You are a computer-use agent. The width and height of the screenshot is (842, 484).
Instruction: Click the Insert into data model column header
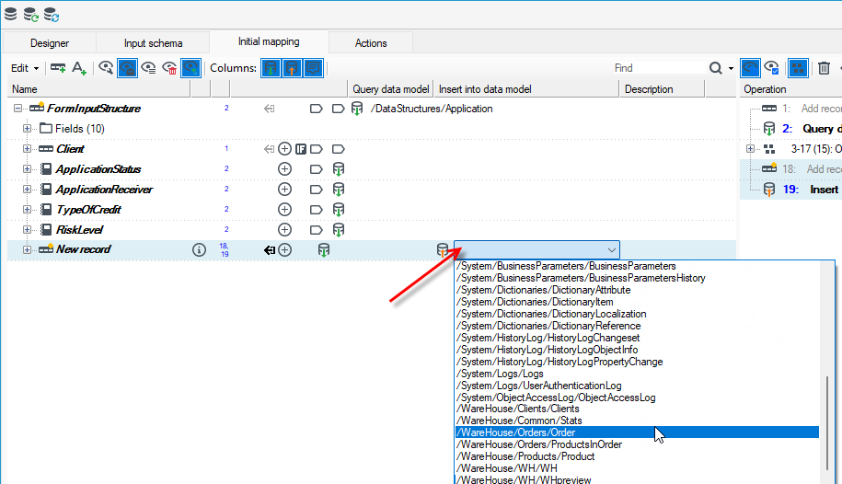526,89
